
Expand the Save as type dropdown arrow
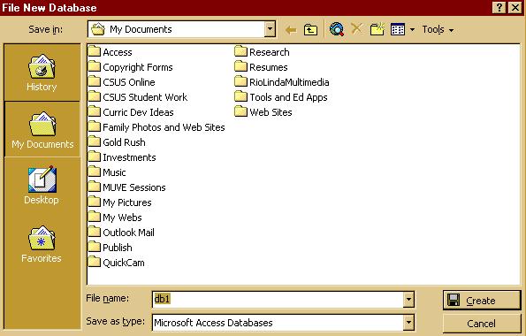pyautogui.click(x=408, y=323)
